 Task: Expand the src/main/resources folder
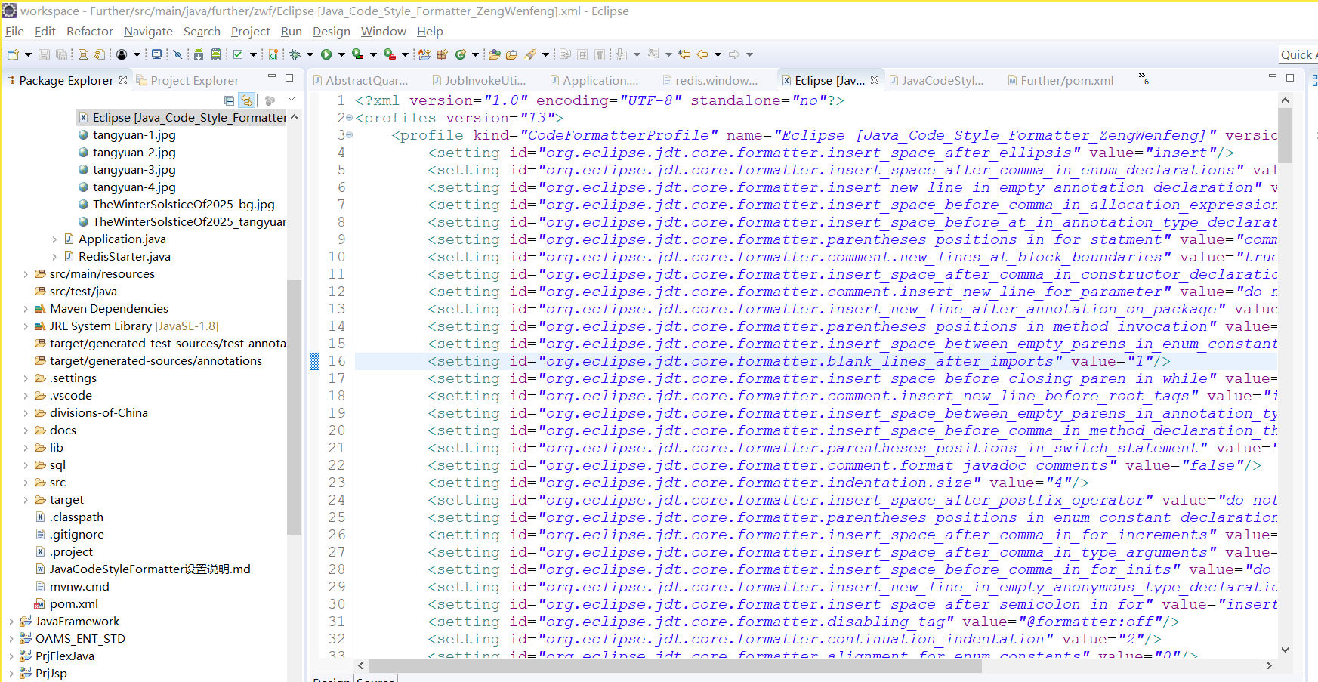[26, 274]
